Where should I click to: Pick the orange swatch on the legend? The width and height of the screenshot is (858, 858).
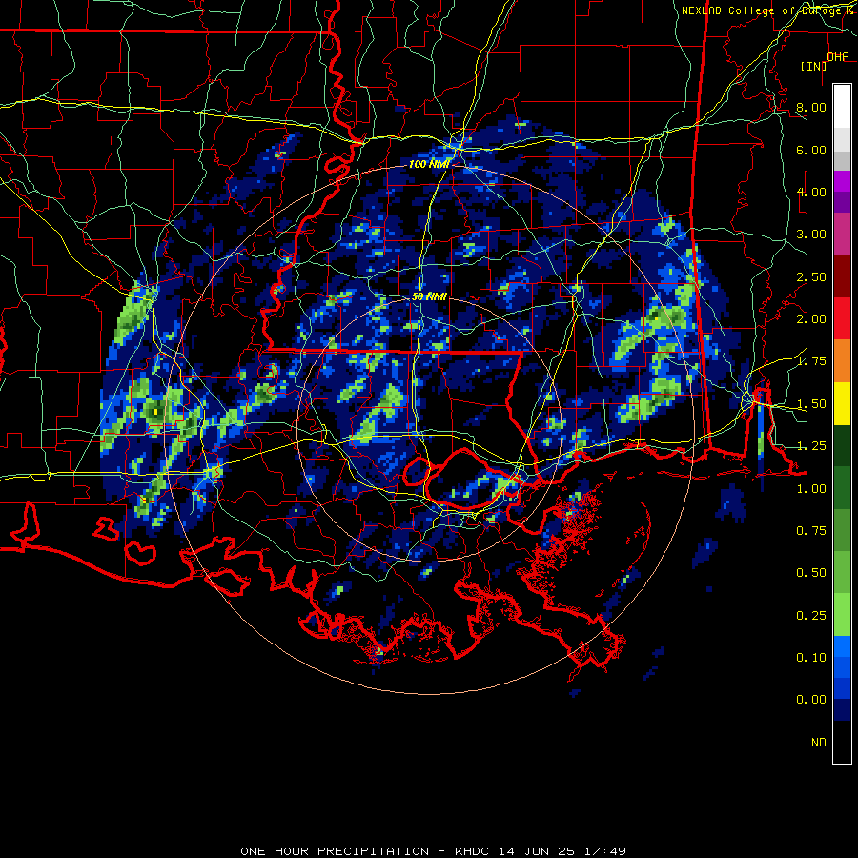842,361
